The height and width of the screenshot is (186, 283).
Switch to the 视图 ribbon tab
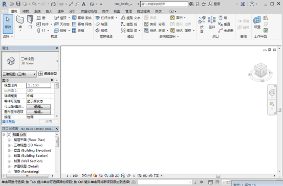point(117,11)
